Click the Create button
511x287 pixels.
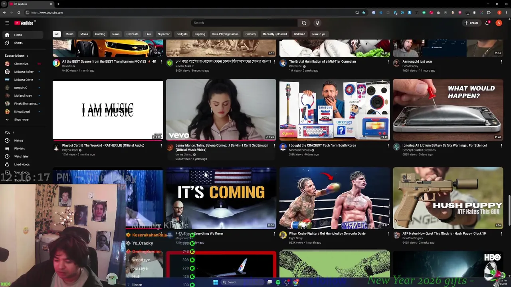(x=471, y=23)
